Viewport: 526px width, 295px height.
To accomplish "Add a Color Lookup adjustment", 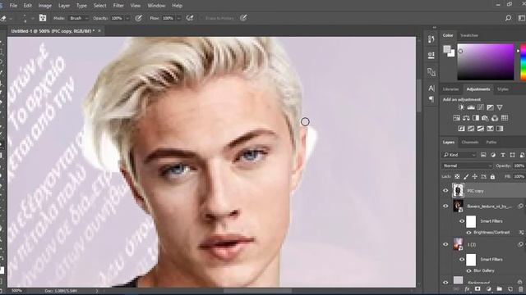I will (x=505, y=118).
